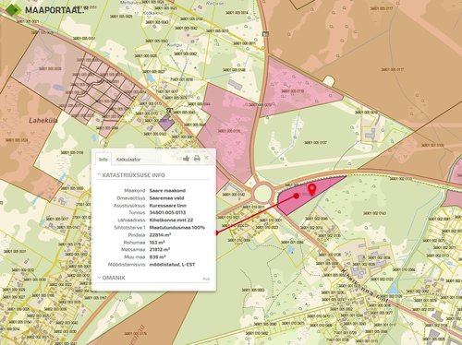Print the cadastral info using printer icon
The image size is (462, 345).
click(x=197, y=159)
